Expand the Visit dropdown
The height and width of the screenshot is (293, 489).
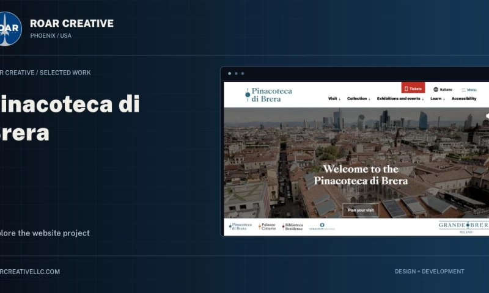[334, 99]
